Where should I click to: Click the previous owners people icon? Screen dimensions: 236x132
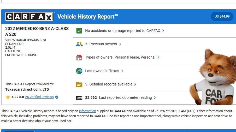79,44
